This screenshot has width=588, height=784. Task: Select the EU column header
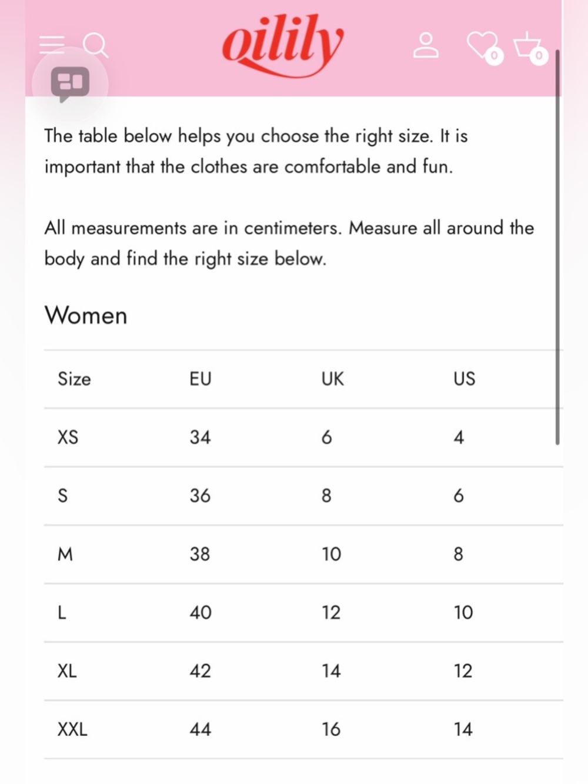(200, 379)
